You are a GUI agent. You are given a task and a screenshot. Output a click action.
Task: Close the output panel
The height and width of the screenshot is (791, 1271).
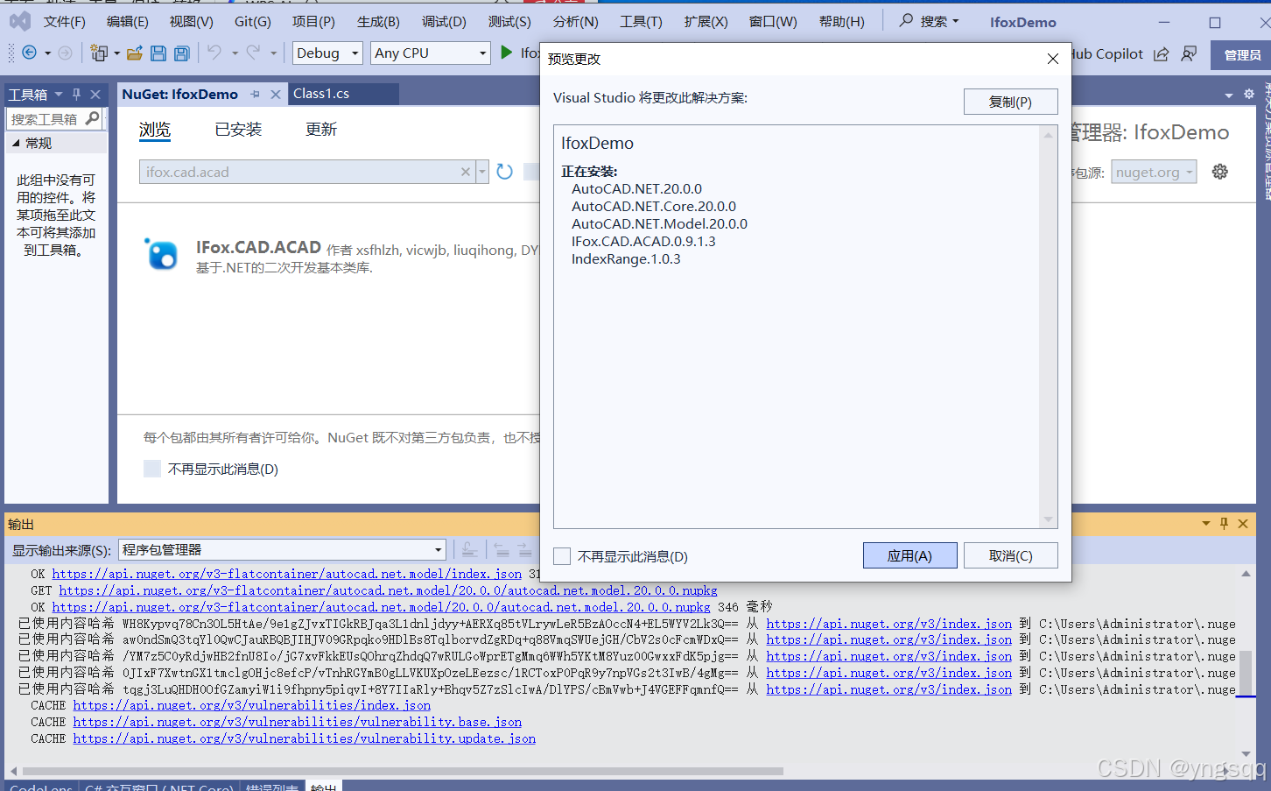(x=1243, y=524)
